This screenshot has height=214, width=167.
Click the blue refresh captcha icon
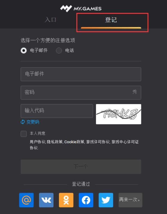(22, 122)
